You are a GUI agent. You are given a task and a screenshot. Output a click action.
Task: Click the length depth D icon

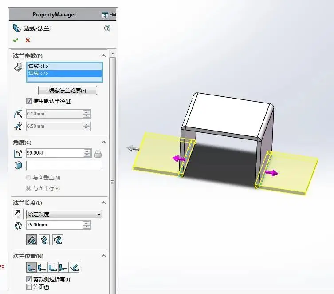[18, 225]
